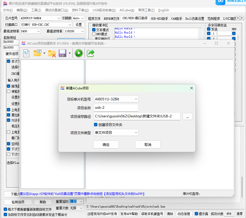Screen dimensions: 246x218
Task: Click the AiCube logo in new project dialog title
Action: click(63, 88)
